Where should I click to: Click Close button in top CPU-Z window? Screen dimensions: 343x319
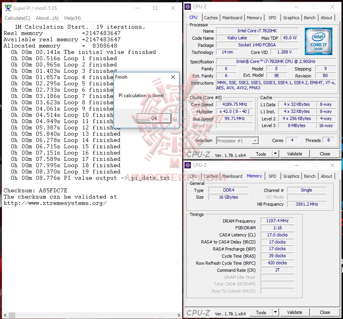pos(325,154)
